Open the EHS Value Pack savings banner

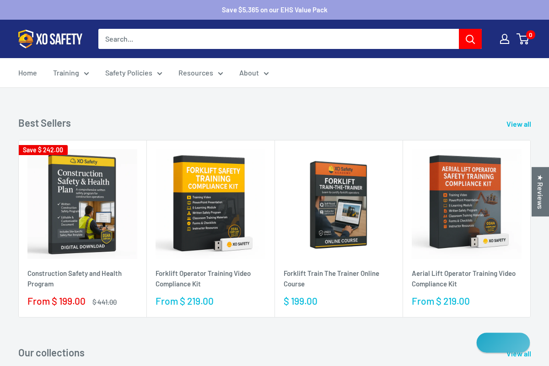pyautogui.click(x=274, y=10)
